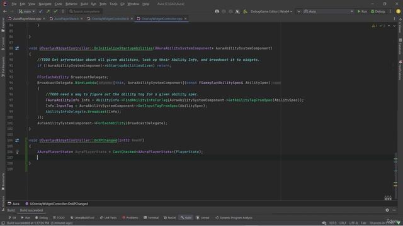Navigate forward with the right arrow
This screenshot has height=226, width=403.
[12, 11]
